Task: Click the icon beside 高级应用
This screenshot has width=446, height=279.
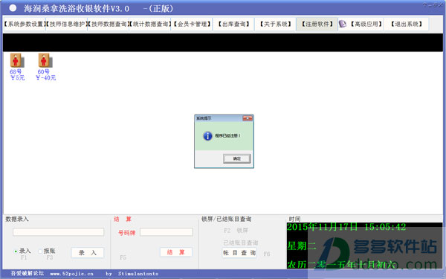Action: (x=343, y=25)
